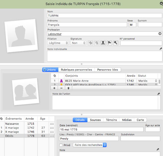Toggle the childless marker icon beside fleur-de-lis
Screen dimensions: 163x156
(97, 43)
